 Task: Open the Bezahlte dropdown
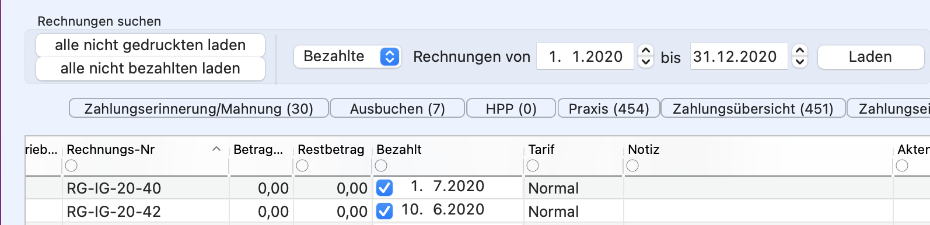[348, 57]
